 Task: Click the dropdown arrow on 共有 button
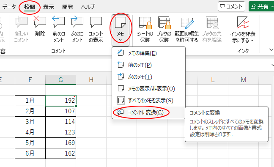coord(272,6)
